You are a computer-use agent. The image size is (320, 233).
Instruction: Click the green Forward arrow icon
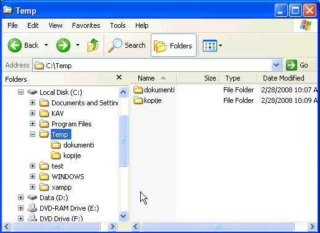[63, 45]
